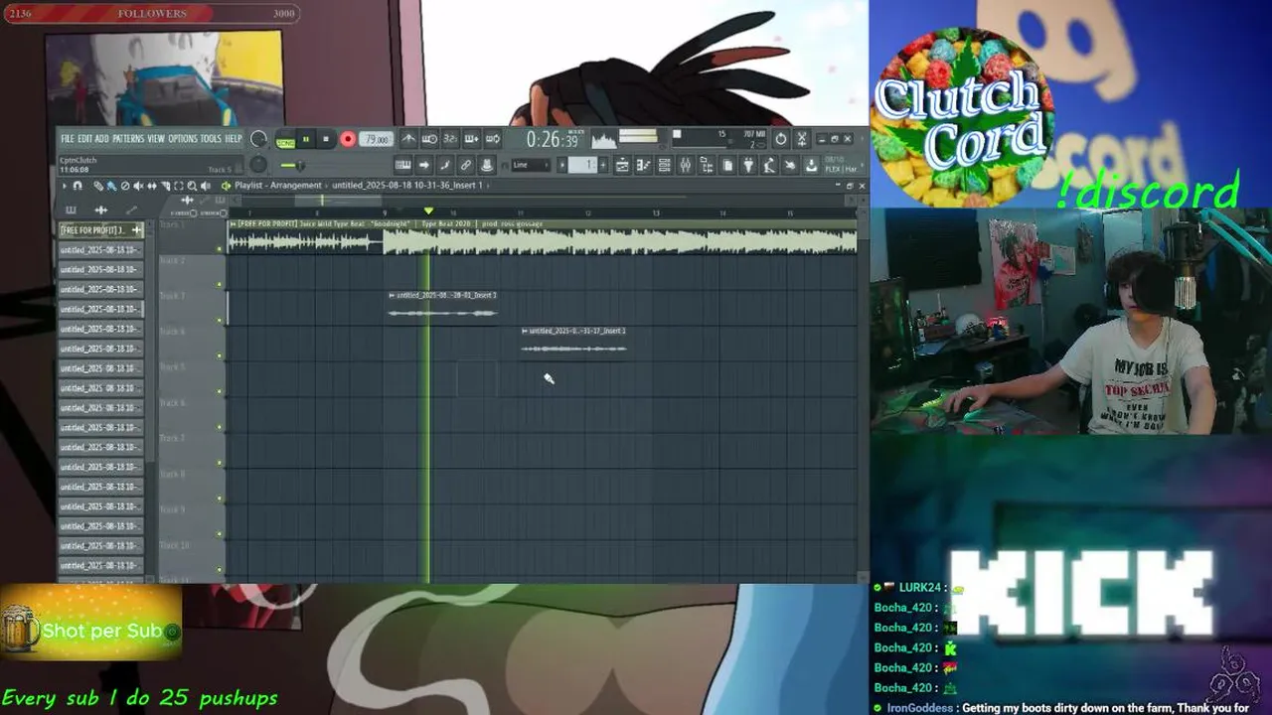The image size is (1272, 715).
Task: Click the cut/tools icon beside render icon
Action: (802, 139)
